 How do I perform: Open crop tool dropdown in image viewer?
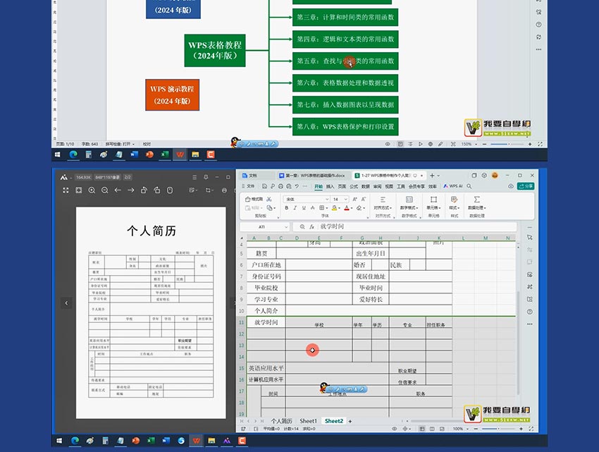tap(209, 190)
